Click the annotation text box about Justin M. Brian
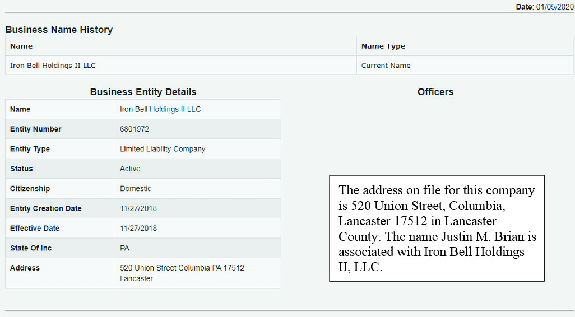 437,229
